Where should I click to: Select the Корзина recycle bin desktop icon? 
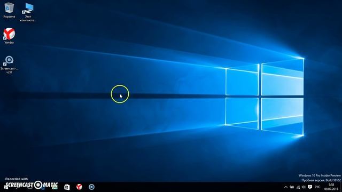point(9,10)
